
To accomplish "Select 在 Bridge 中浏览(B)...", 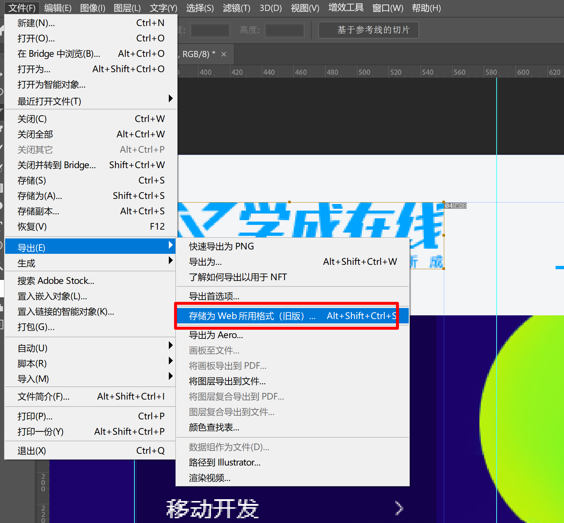I will 91,54.
